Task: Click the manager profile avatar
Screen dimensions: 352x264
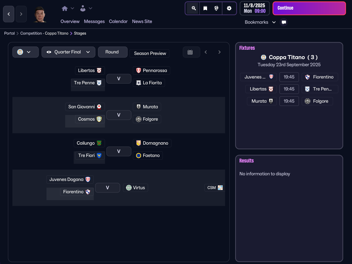Action: click(40, 14)
